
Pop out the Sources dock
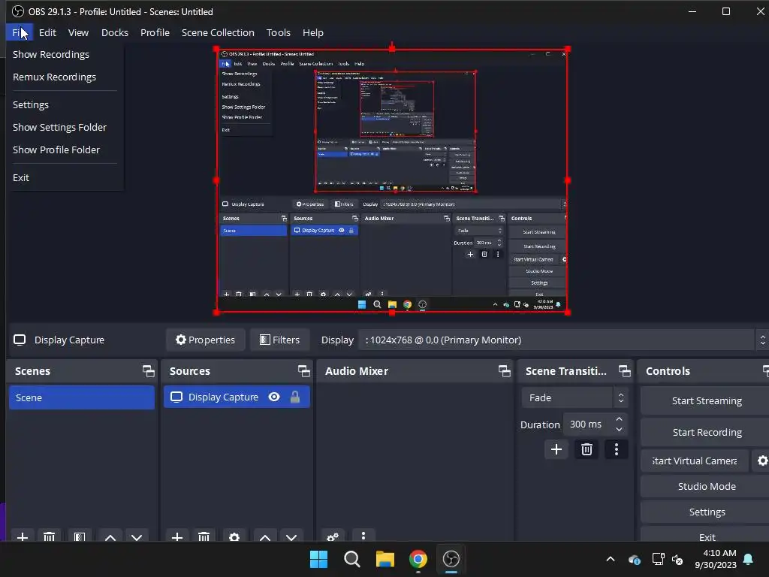tap(304, 371)
